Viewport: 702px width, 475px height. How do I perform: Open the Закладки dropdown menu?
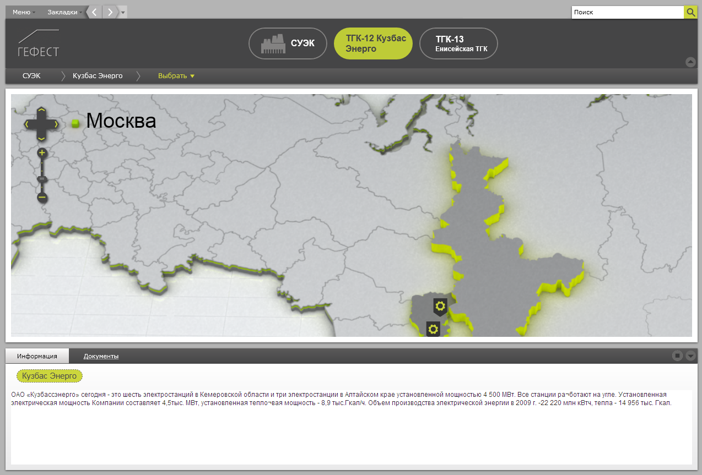pos(64,12)
